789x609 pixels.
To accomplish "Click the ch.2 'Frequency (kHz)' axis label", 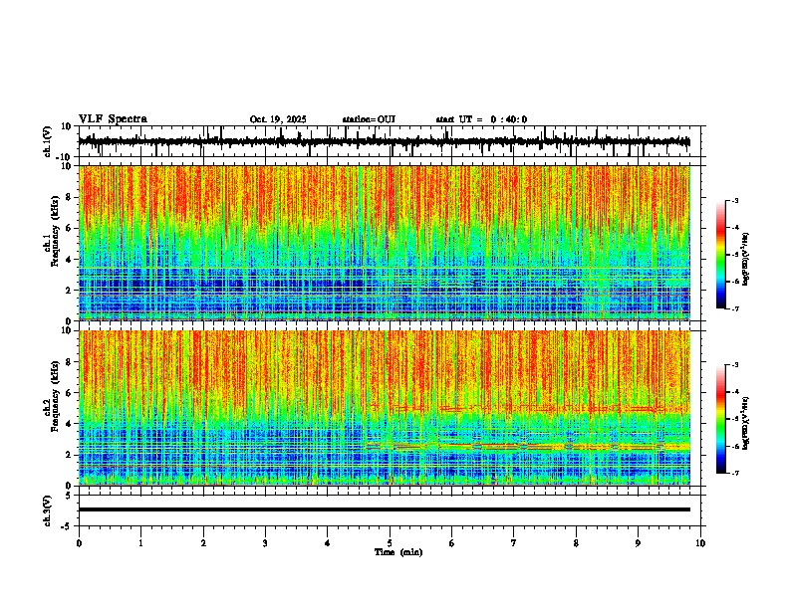I will point(55,396).
